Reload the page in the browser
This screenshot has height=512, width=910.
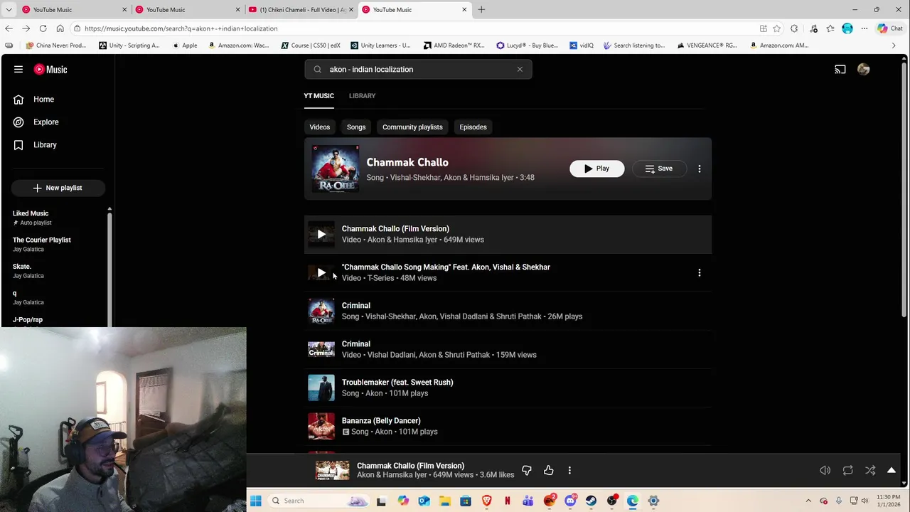pos(43,28)
